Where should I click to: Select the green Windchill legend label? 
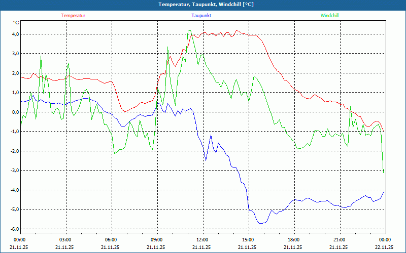click(x=330, y=16)
